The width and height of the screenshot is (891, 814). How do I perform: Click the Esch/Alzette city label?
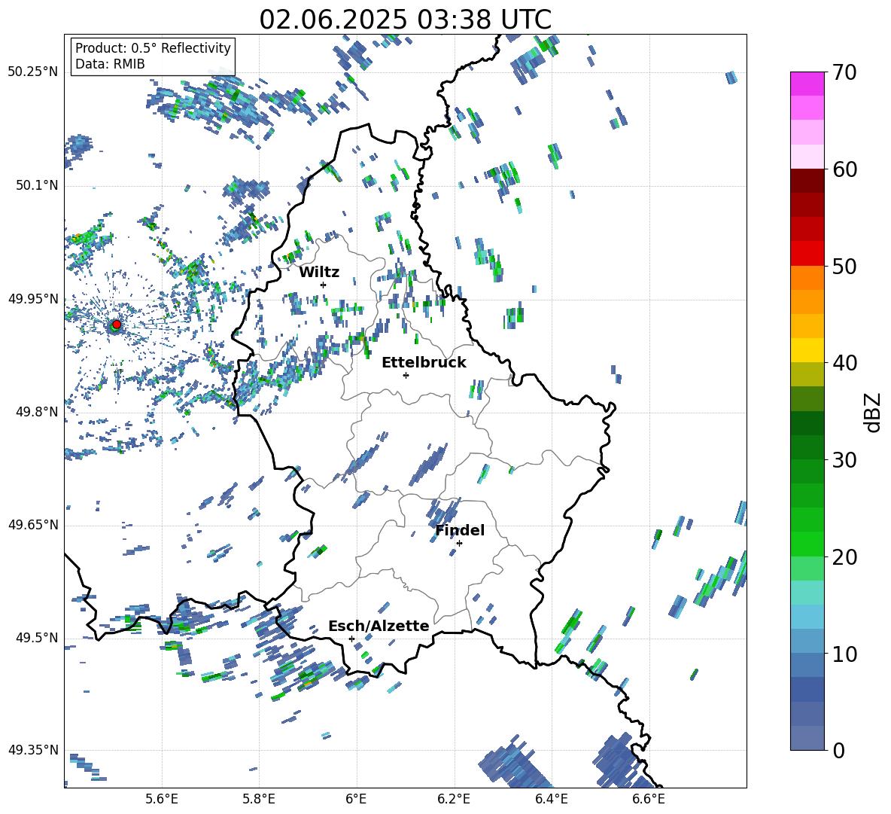click(x=379, y=626)
